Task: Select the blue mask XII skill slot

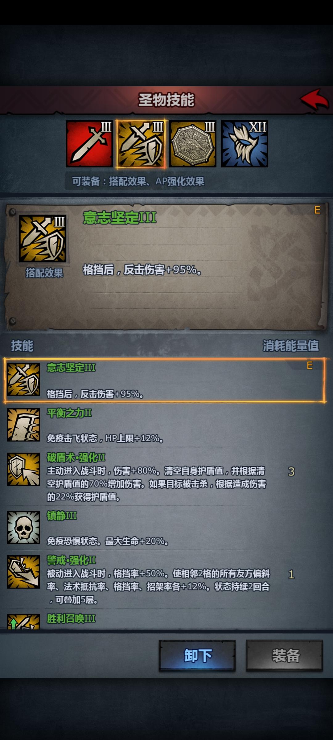Action: click(245, 144)
